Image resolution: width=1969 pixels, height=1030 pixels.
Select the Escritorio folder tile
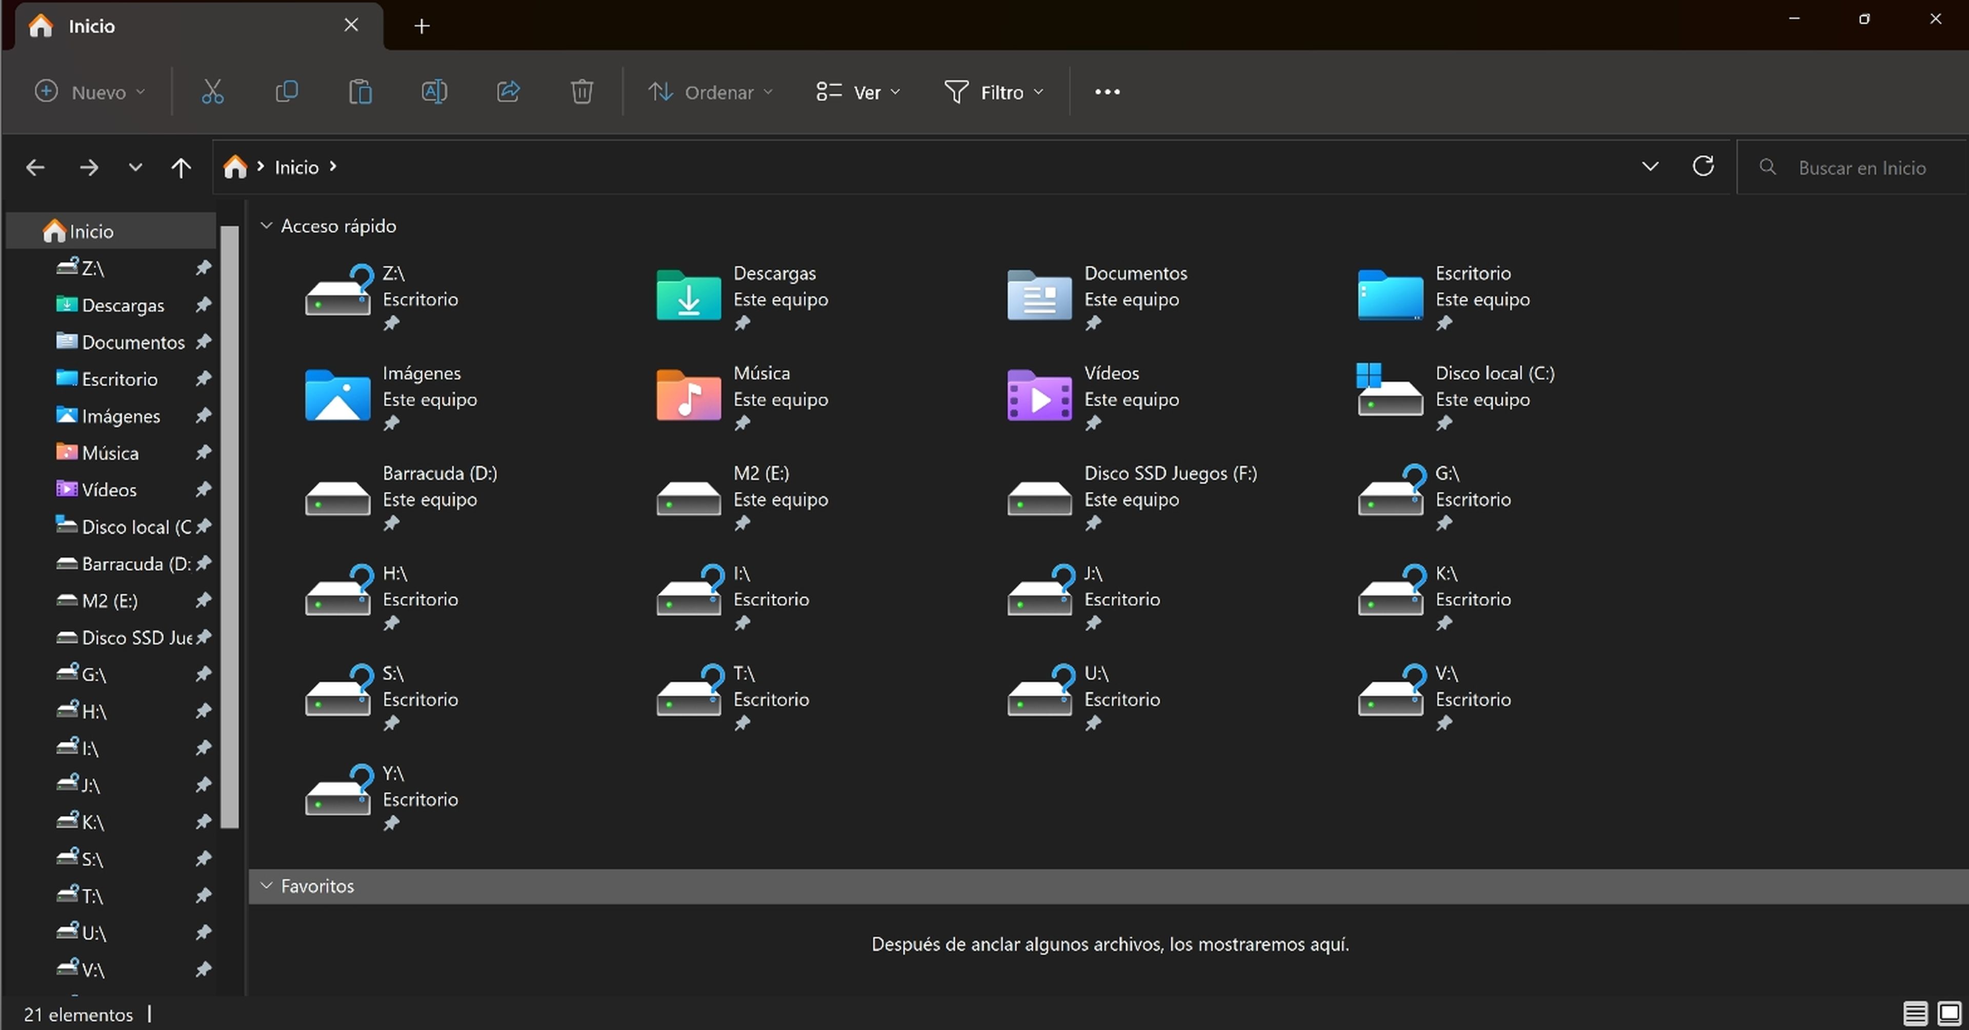click(x=1444, y=298)
